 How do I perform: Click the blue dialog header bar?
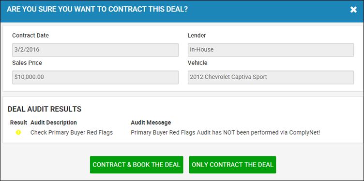click(182, 11)
